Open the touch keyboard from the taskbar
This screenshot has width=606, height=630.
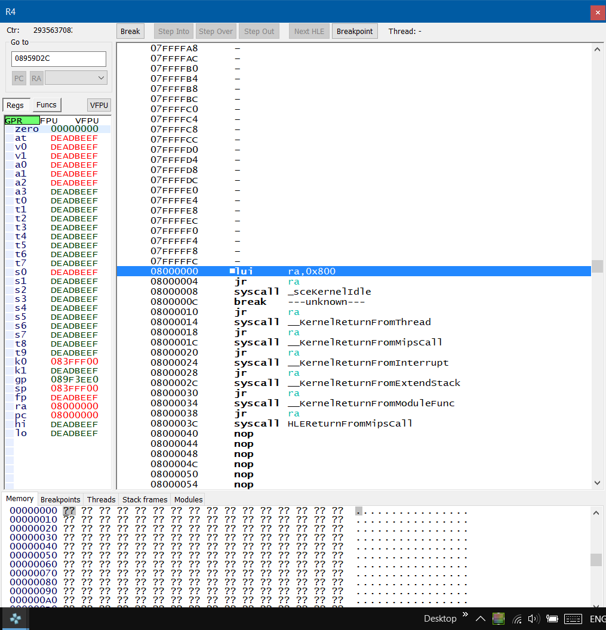coord(573,619)
